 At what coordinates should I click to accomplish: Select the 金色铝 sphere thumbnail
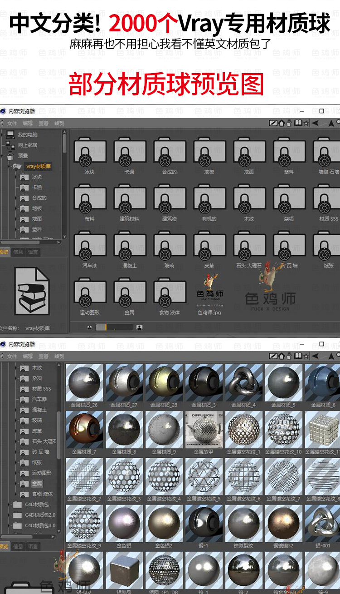(124, 523)
